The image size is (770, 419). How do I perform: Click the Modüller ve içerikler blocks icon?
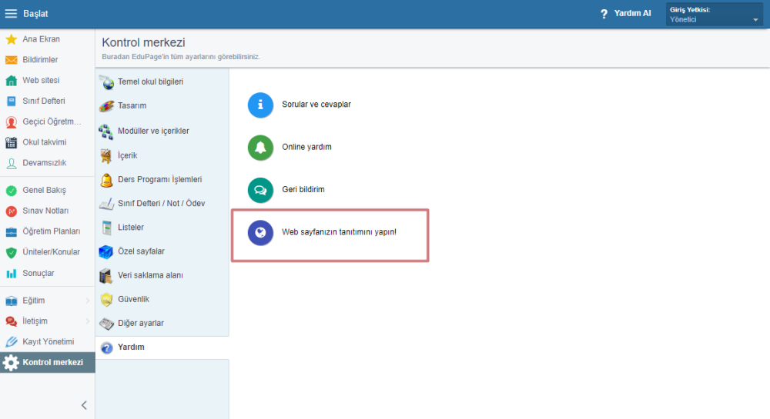(x=106, y=131)
